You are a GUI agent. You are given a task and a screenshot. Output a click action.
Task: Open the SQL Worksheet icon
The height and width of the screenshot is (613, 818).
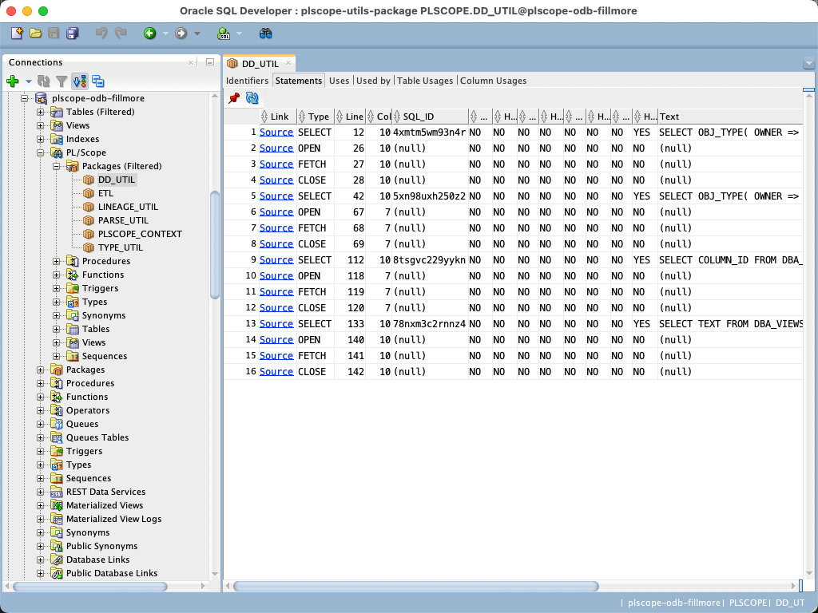(x=223, y=34)
